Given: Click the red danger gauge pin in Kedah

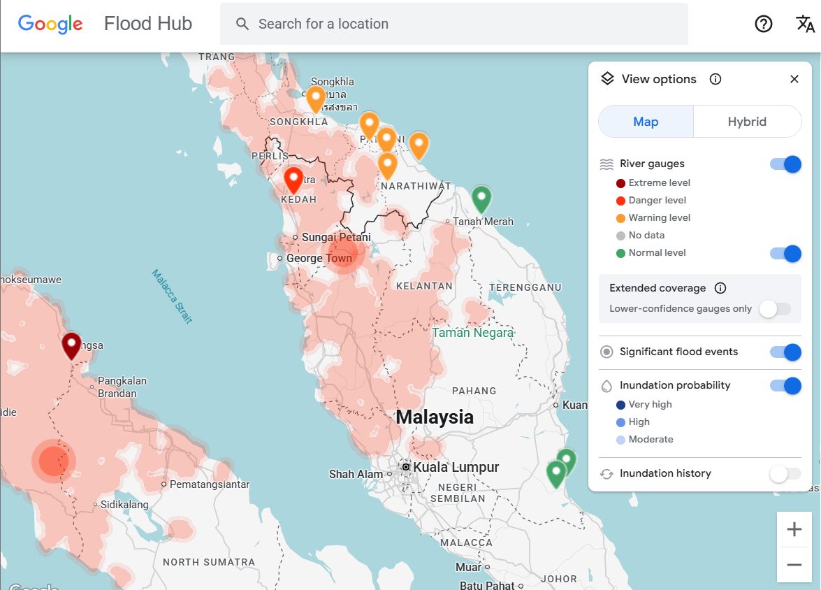Looking at the screenshot, I should (x=293, y=179).
